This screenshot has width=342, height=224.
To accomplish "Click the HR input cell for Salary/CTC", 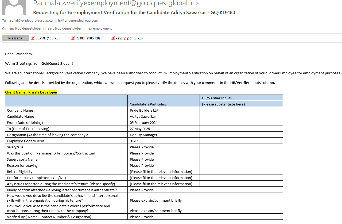I will point(241,147).
